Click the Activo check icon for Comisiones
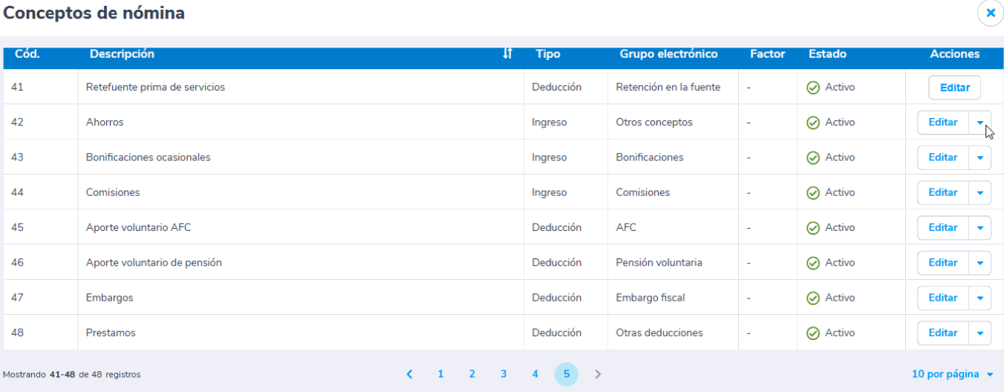This screenshot has width=1004, height=392. pos(813,192)
